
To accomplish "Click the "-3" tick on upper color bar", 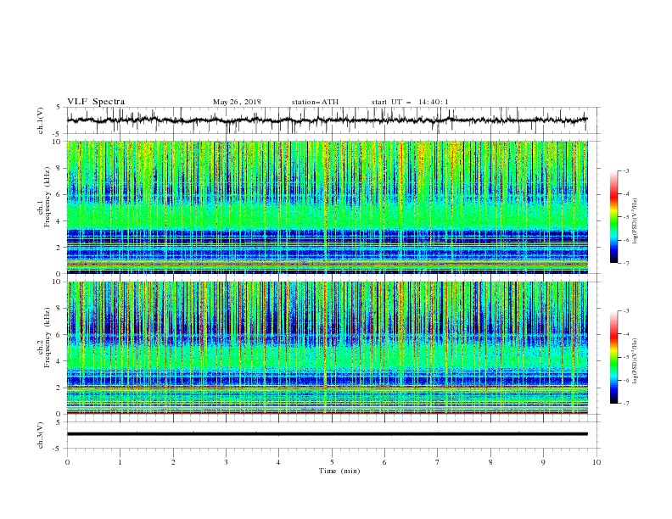I will [x=626, y=170].
